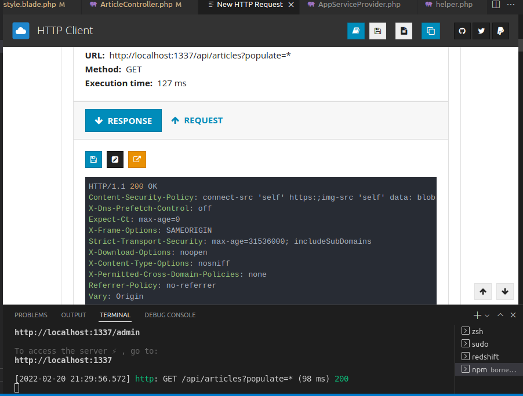Click the X-Dns-Prefetch-Control header line
The image size is (523, 396).
click(x=150, y=208)
